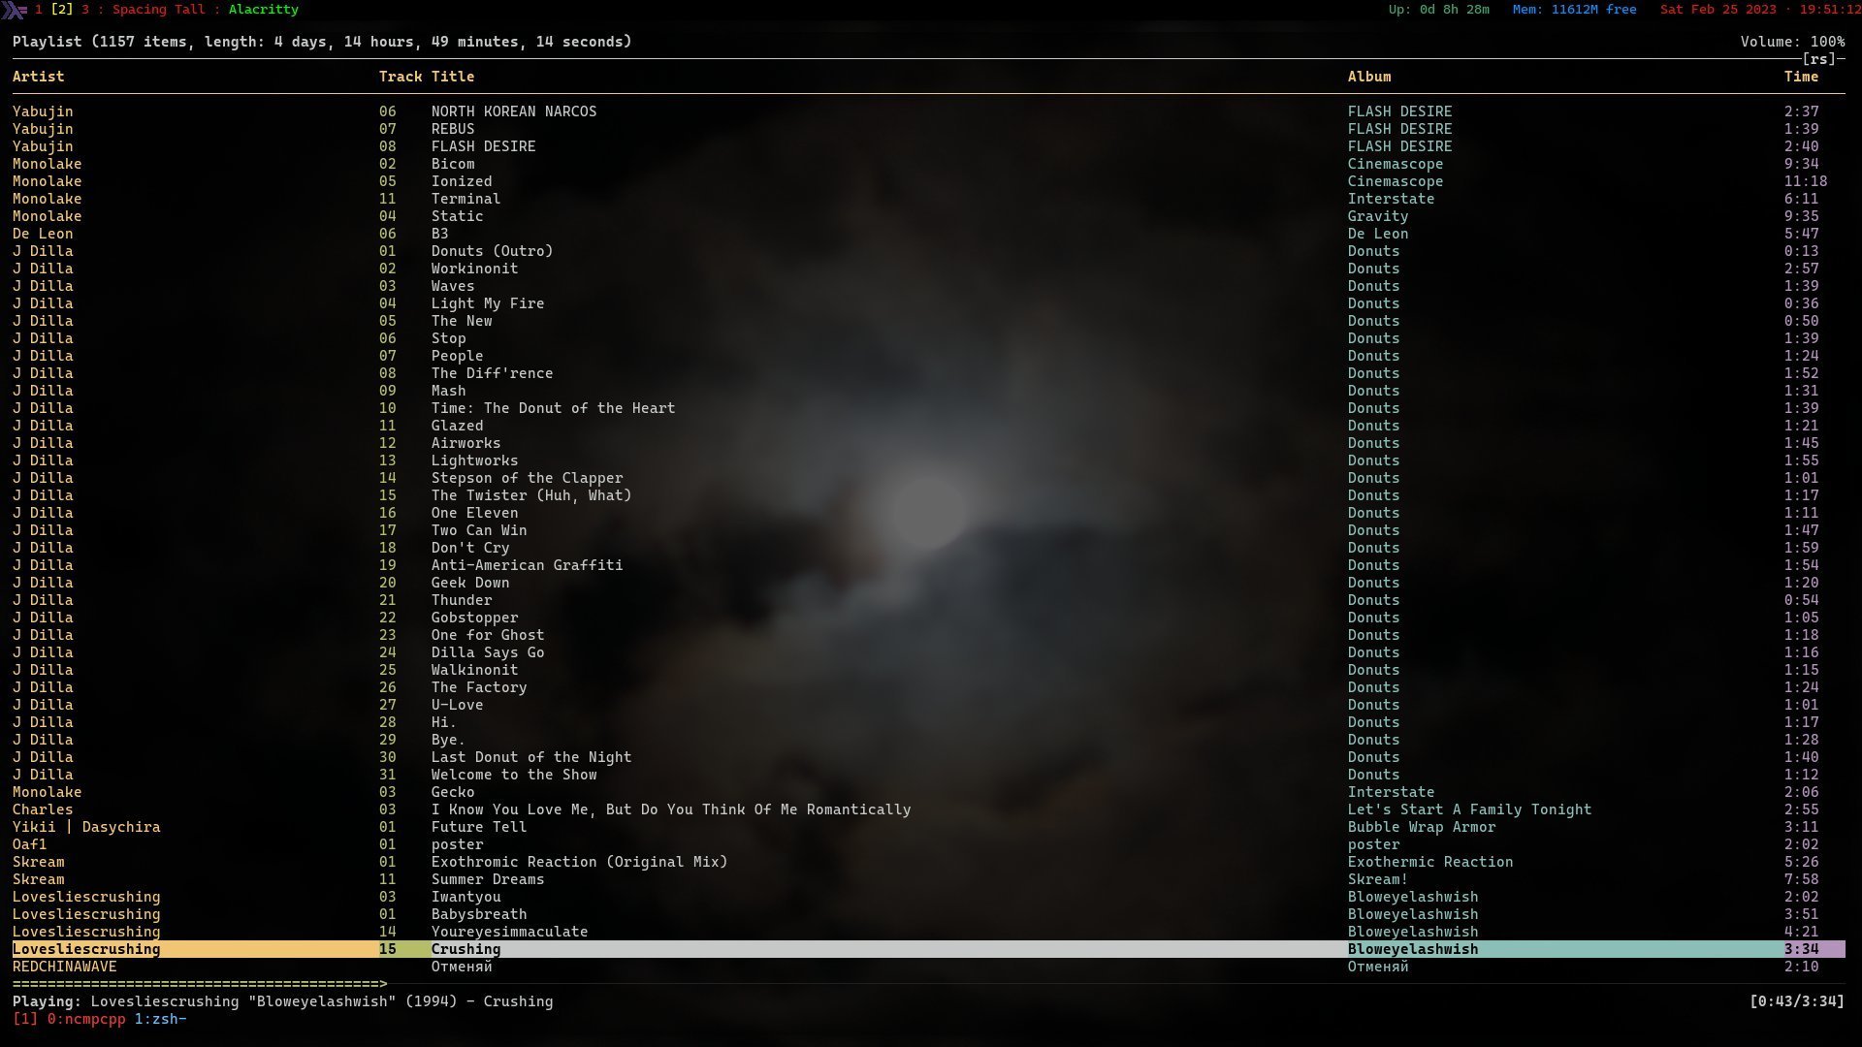Switch to tmux window 1:zsh
Screen dimensions: 1862x1047
click(160, 1019)
